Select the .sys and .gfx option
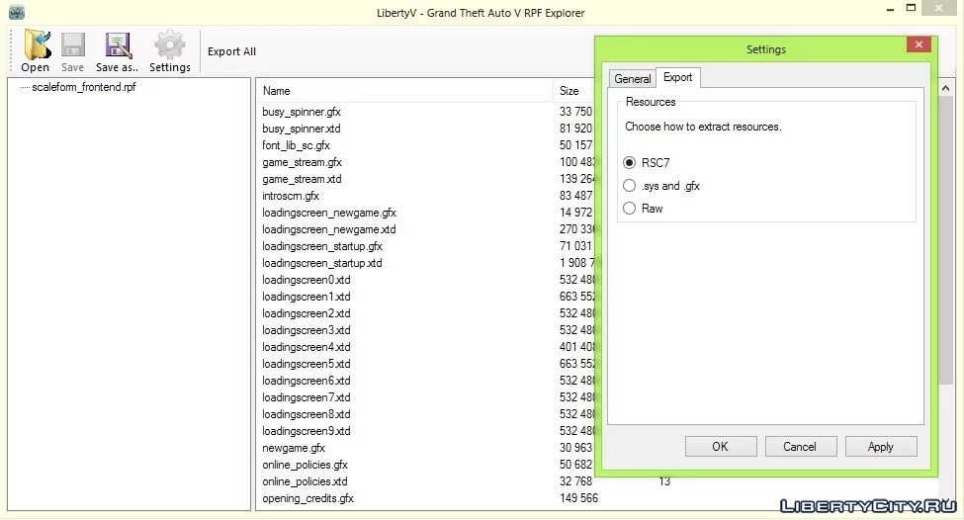964x520 pixels. click(629, 186)
